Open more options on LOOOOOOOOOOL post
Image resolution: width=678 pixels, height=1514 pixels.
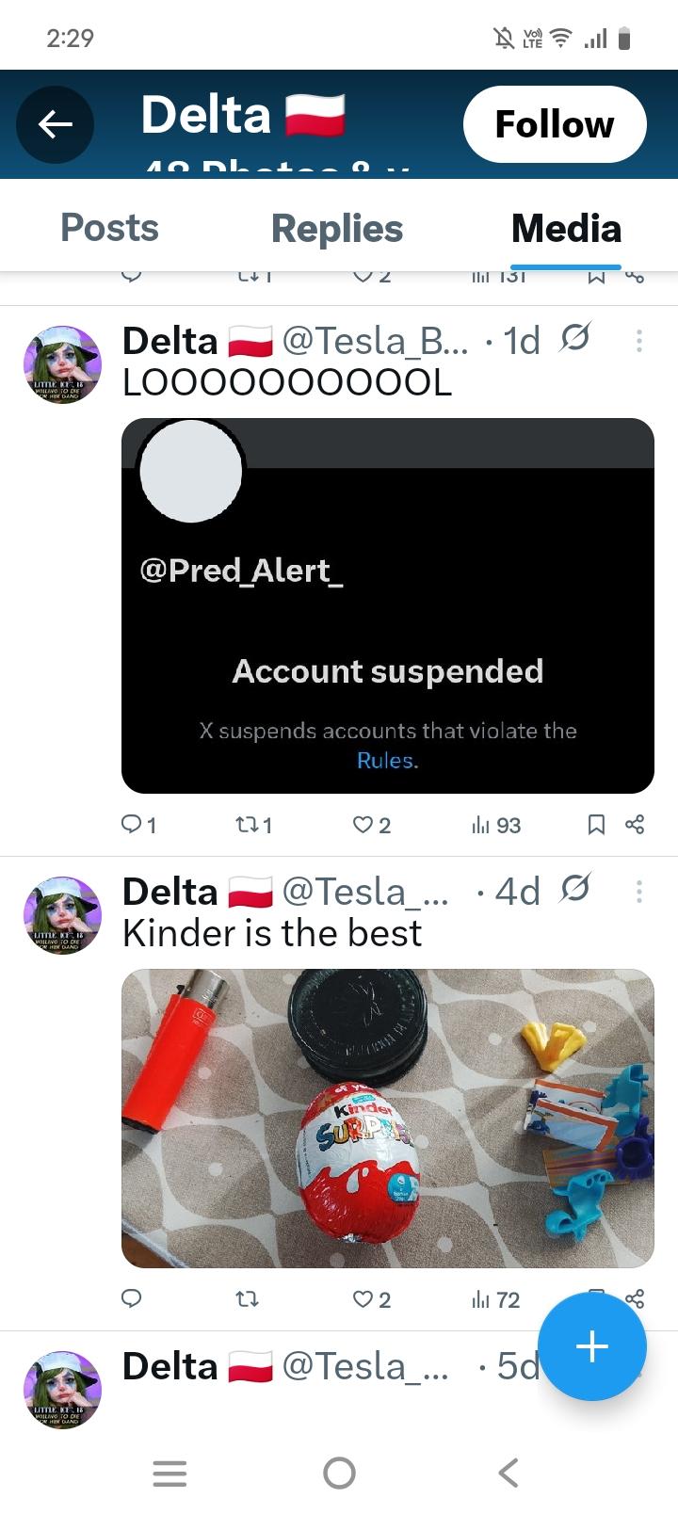[x=639, y=341]
